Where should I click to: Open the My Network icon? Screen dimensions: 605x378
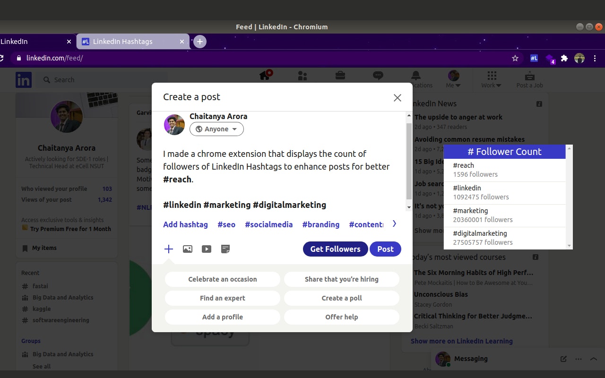pyautogui.click(x=302, y=77)
